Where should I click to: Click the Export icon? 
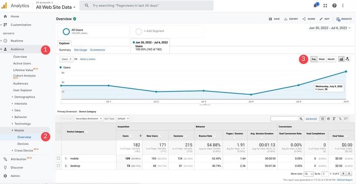[291, 19]
